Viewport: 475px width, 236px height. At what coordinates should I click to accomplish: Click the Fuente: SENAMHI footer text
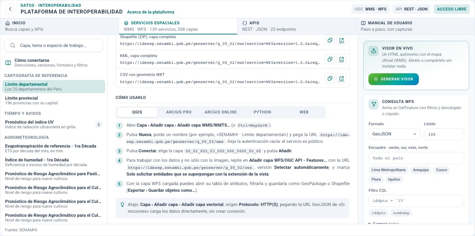tap(21, 230)
